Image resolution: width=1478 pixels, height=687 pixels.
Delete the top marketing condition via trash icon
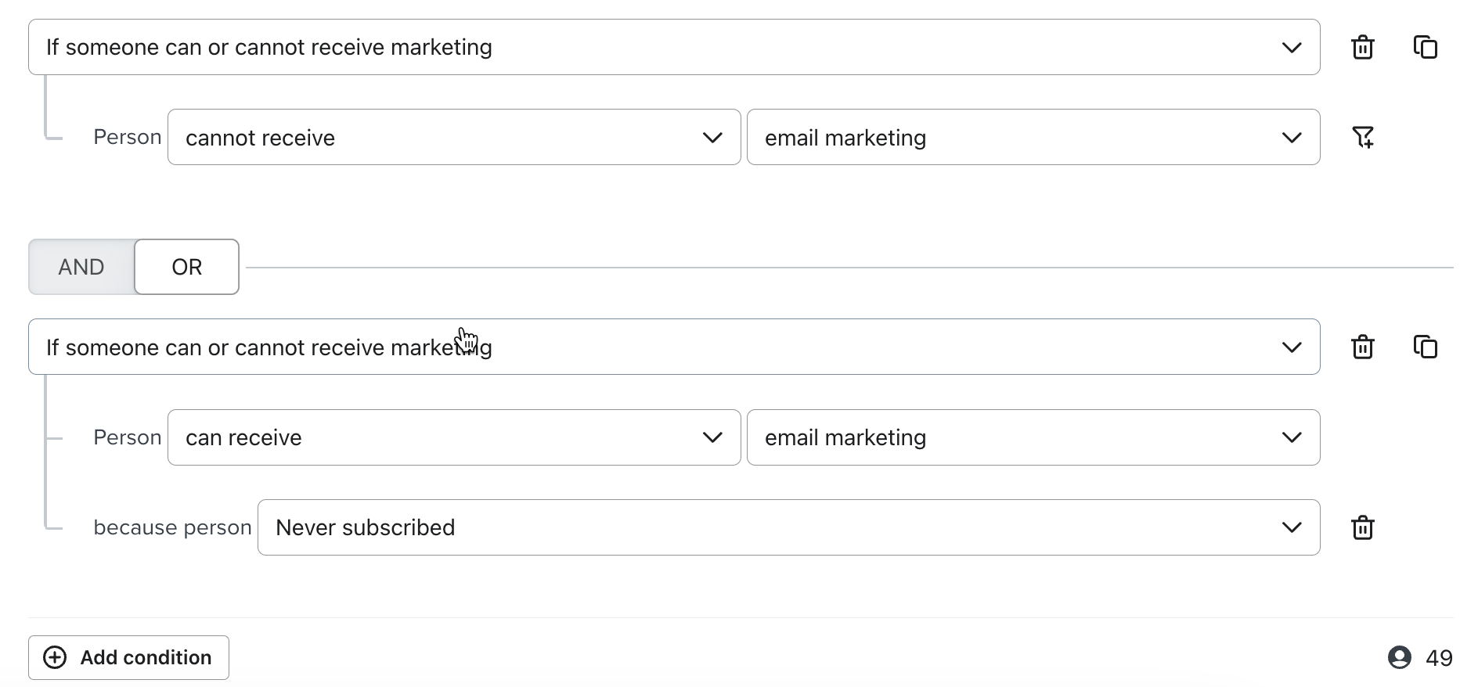click(x=1362, y=48)
